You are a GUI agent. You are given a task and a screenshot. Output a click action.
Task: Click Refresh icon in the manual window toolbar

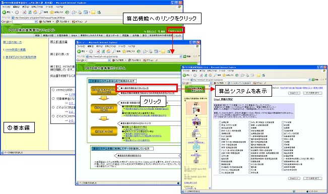click(x=30, y=13)
